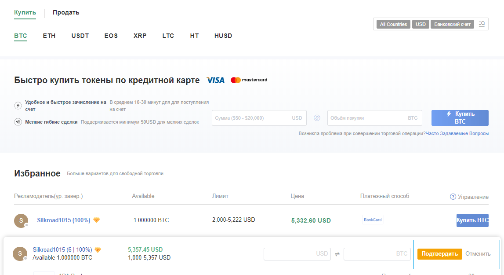Select the BTC coin tab
Screen dimensions: 504x275
[x=21, y=36]
